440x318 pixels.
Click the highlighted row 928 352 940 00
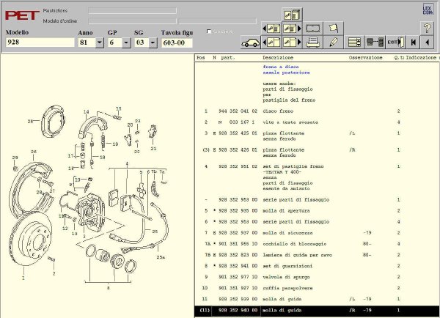317,311
